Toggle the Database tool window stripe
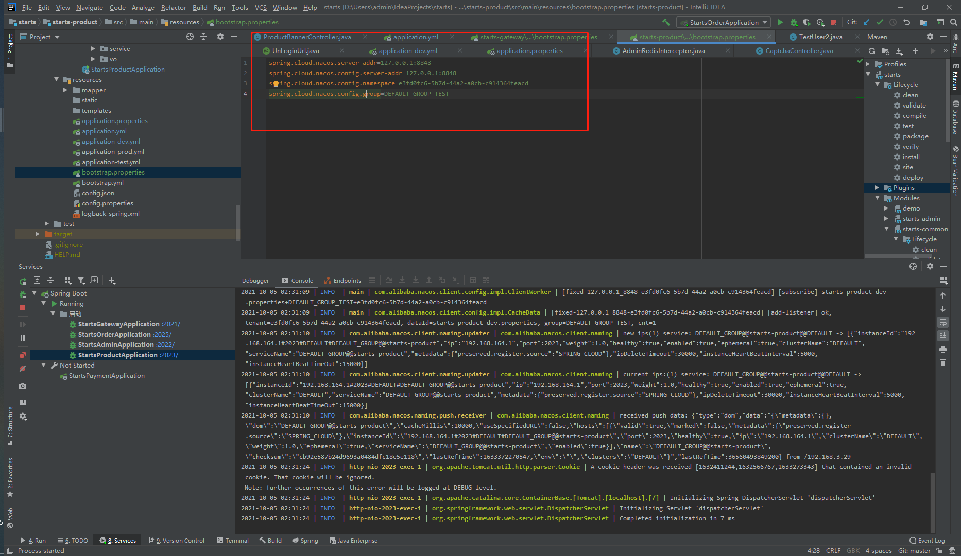The height and width of the screenshot is (556, 961). pos(956,117)
